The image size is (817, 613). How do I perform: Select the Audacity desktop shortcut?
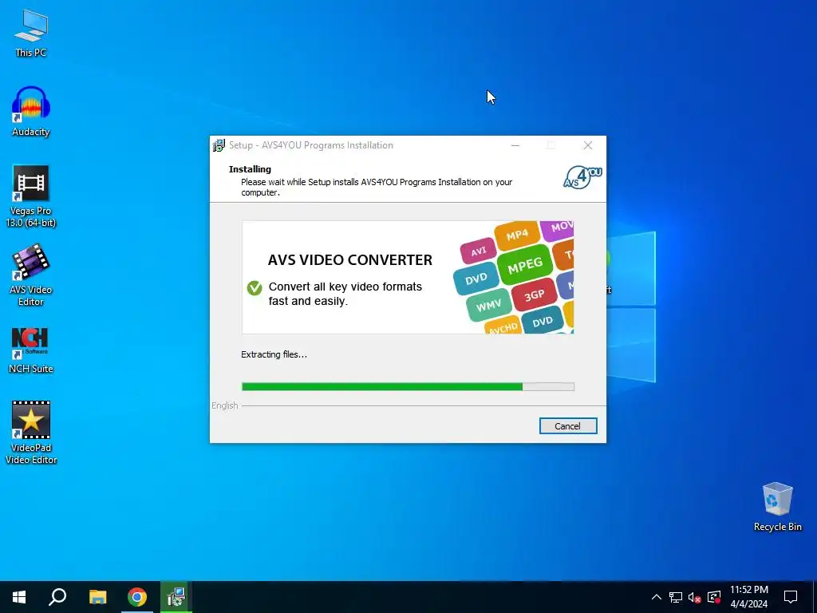coord(31,112)
